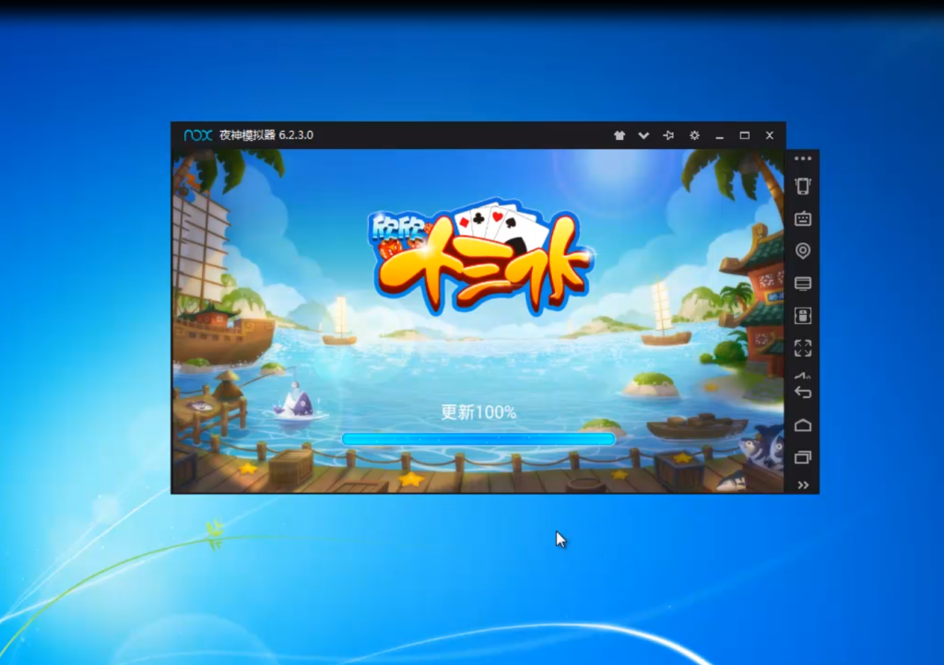Viewport: 944px width, 665px height.
Task: Open the virtual location pin icon
Action: pos(803,251)
